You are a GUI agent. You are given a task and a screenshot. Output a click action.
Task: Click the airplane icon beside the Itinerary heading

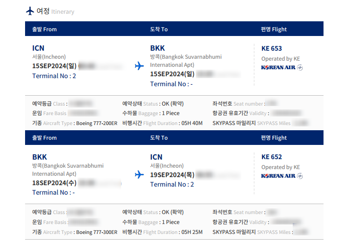pos(30,11)
